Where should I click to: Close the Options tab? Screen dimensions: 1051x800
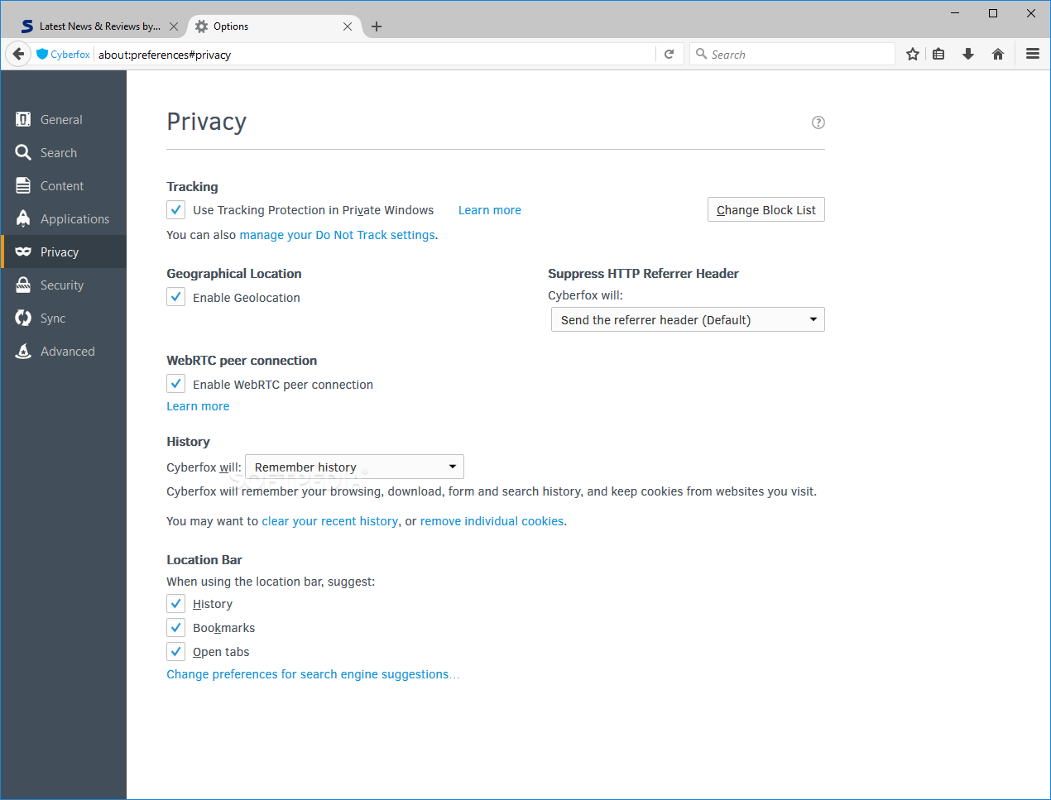348,26
